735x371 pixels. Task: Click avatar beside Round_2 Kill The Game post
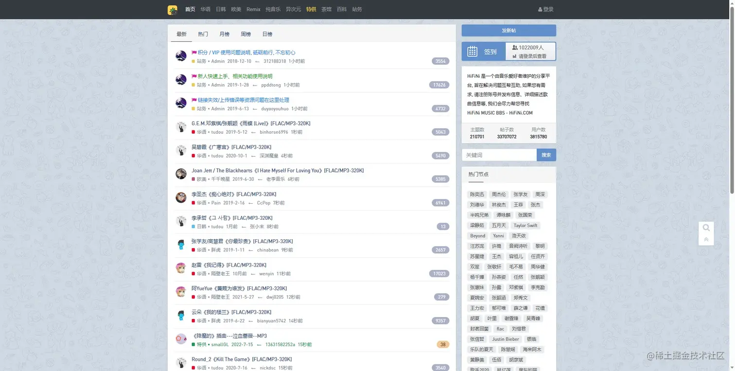pos(181,363)
